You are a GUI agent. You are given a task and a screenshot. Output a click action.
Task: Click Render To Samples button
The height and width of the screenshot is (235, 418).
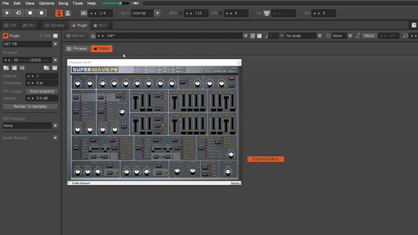pyautogui.click(x=30, y=107)
